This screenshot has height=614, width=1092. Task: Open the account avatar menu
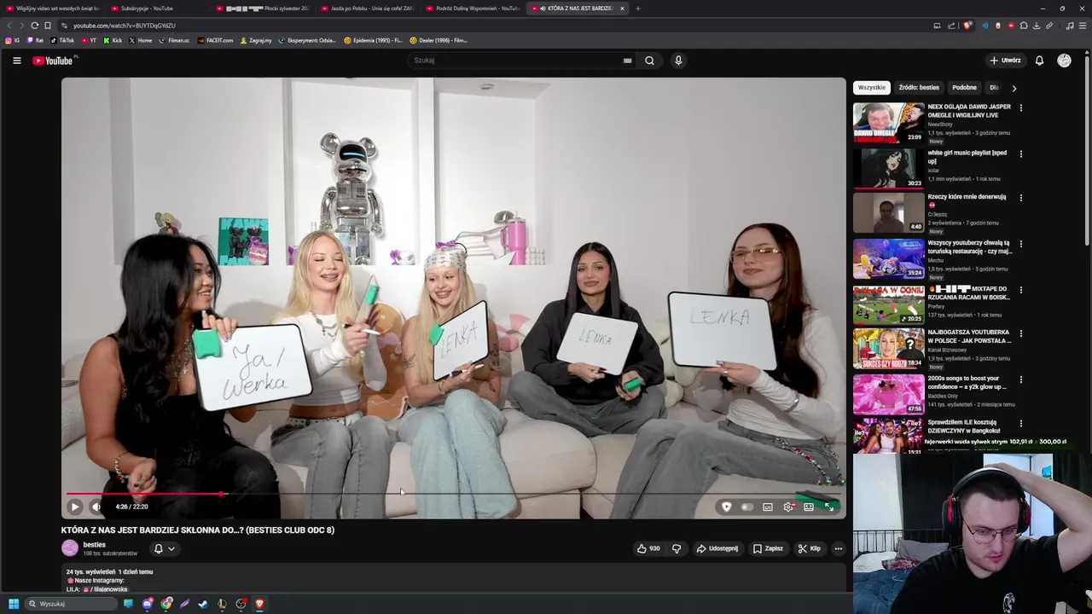(x=1064, y=61)
